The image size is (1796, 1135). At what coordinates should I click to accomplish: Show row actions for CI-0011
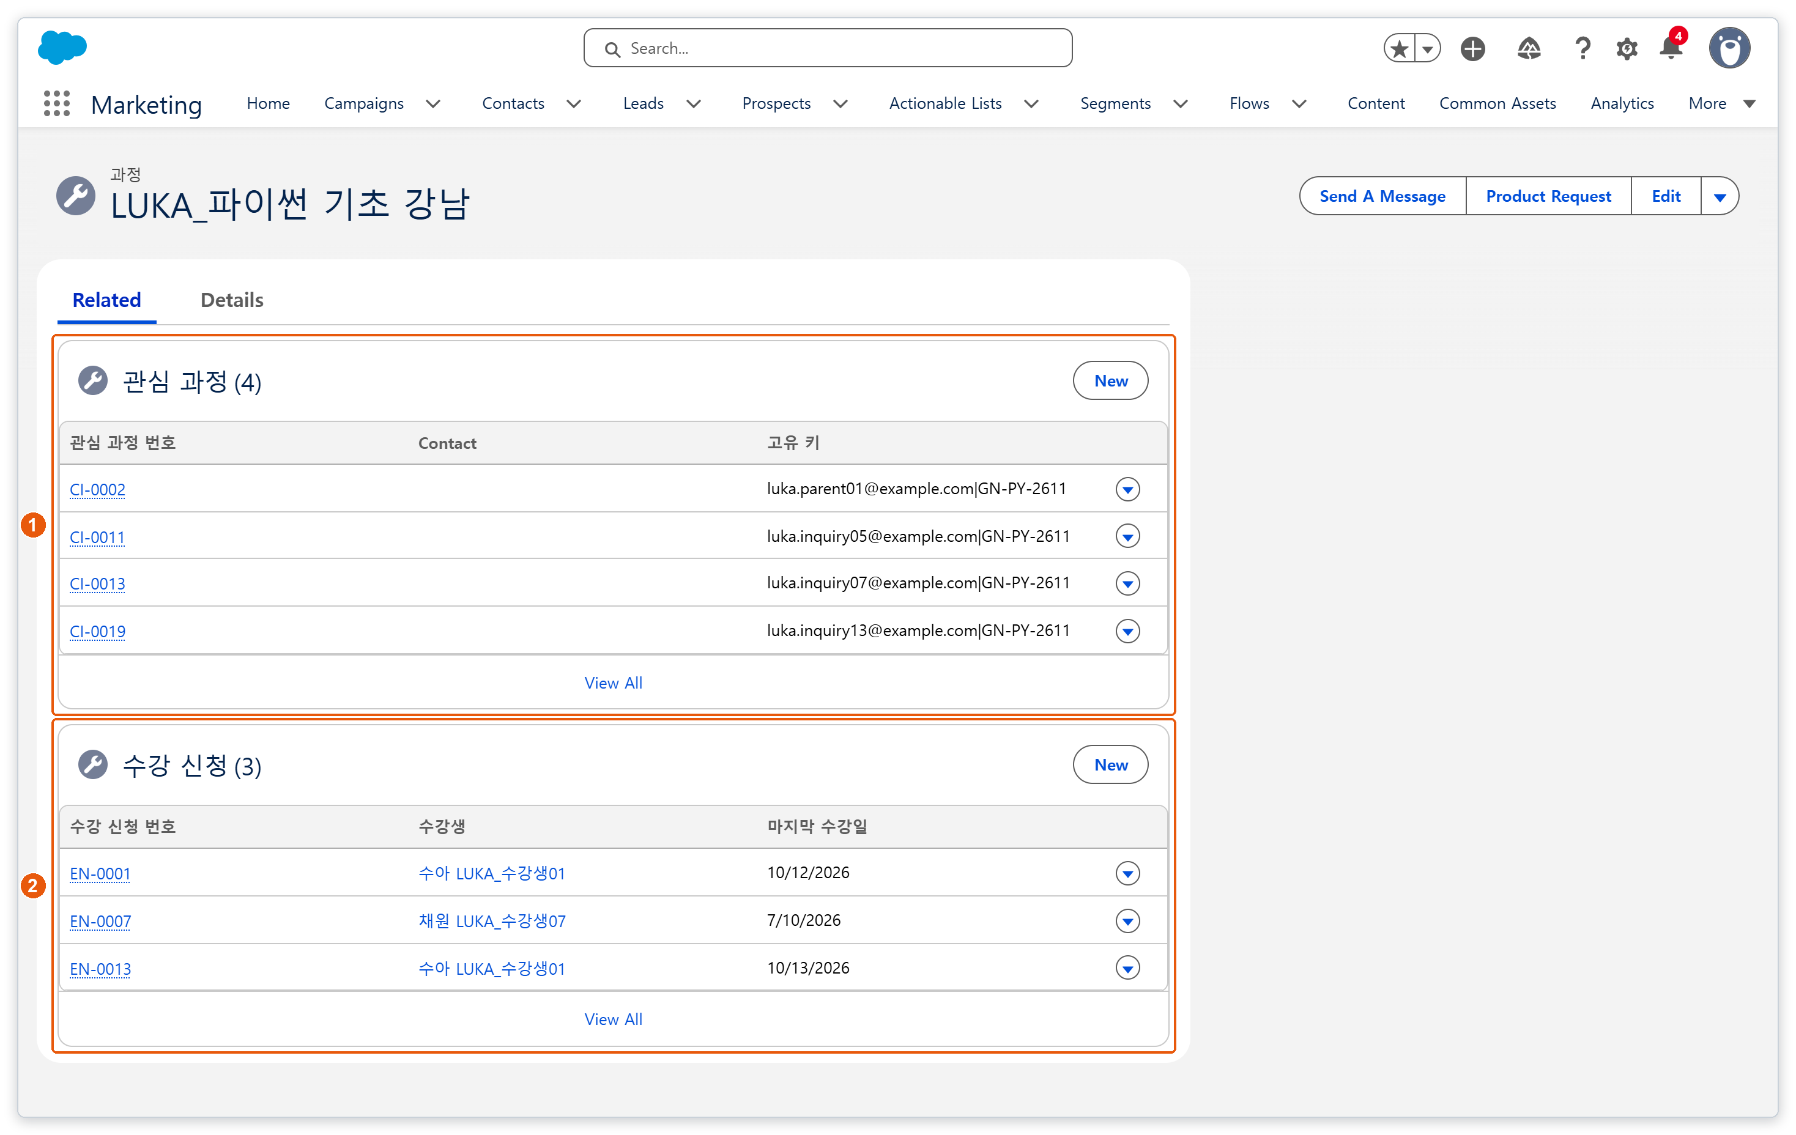pyautogui.click(x=1128, y=536)
